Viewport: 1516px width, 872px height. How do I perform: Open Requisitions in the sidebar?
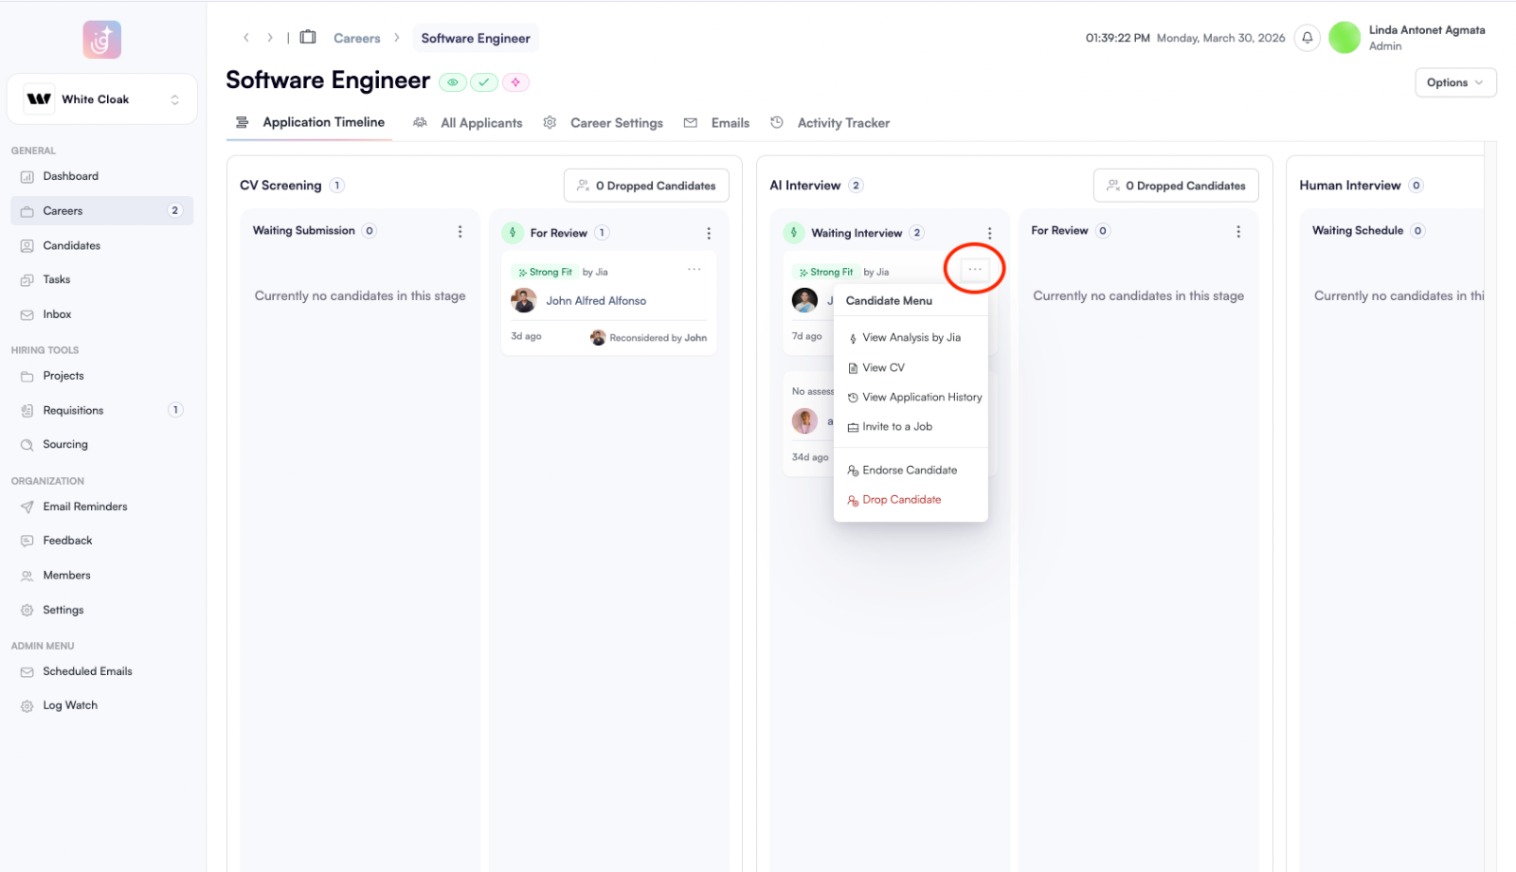(73, 410)
